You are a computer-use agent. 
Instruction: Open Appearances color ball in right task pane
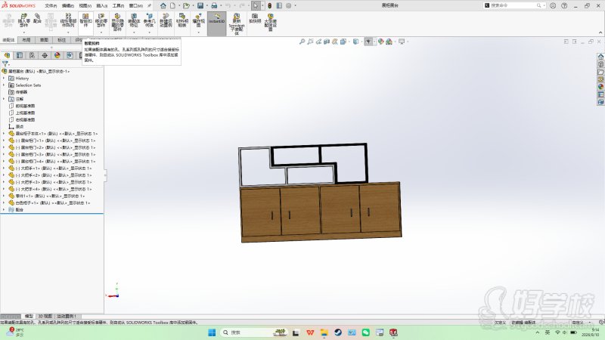600,87
